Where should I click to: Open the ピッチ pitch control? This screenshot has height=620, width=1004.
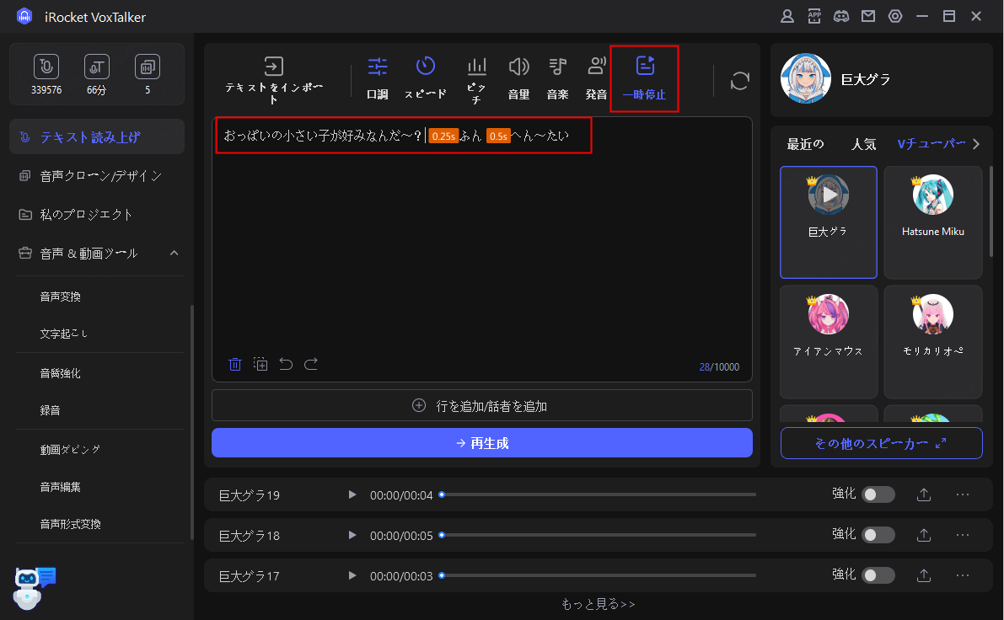click(x=476, y=81)
